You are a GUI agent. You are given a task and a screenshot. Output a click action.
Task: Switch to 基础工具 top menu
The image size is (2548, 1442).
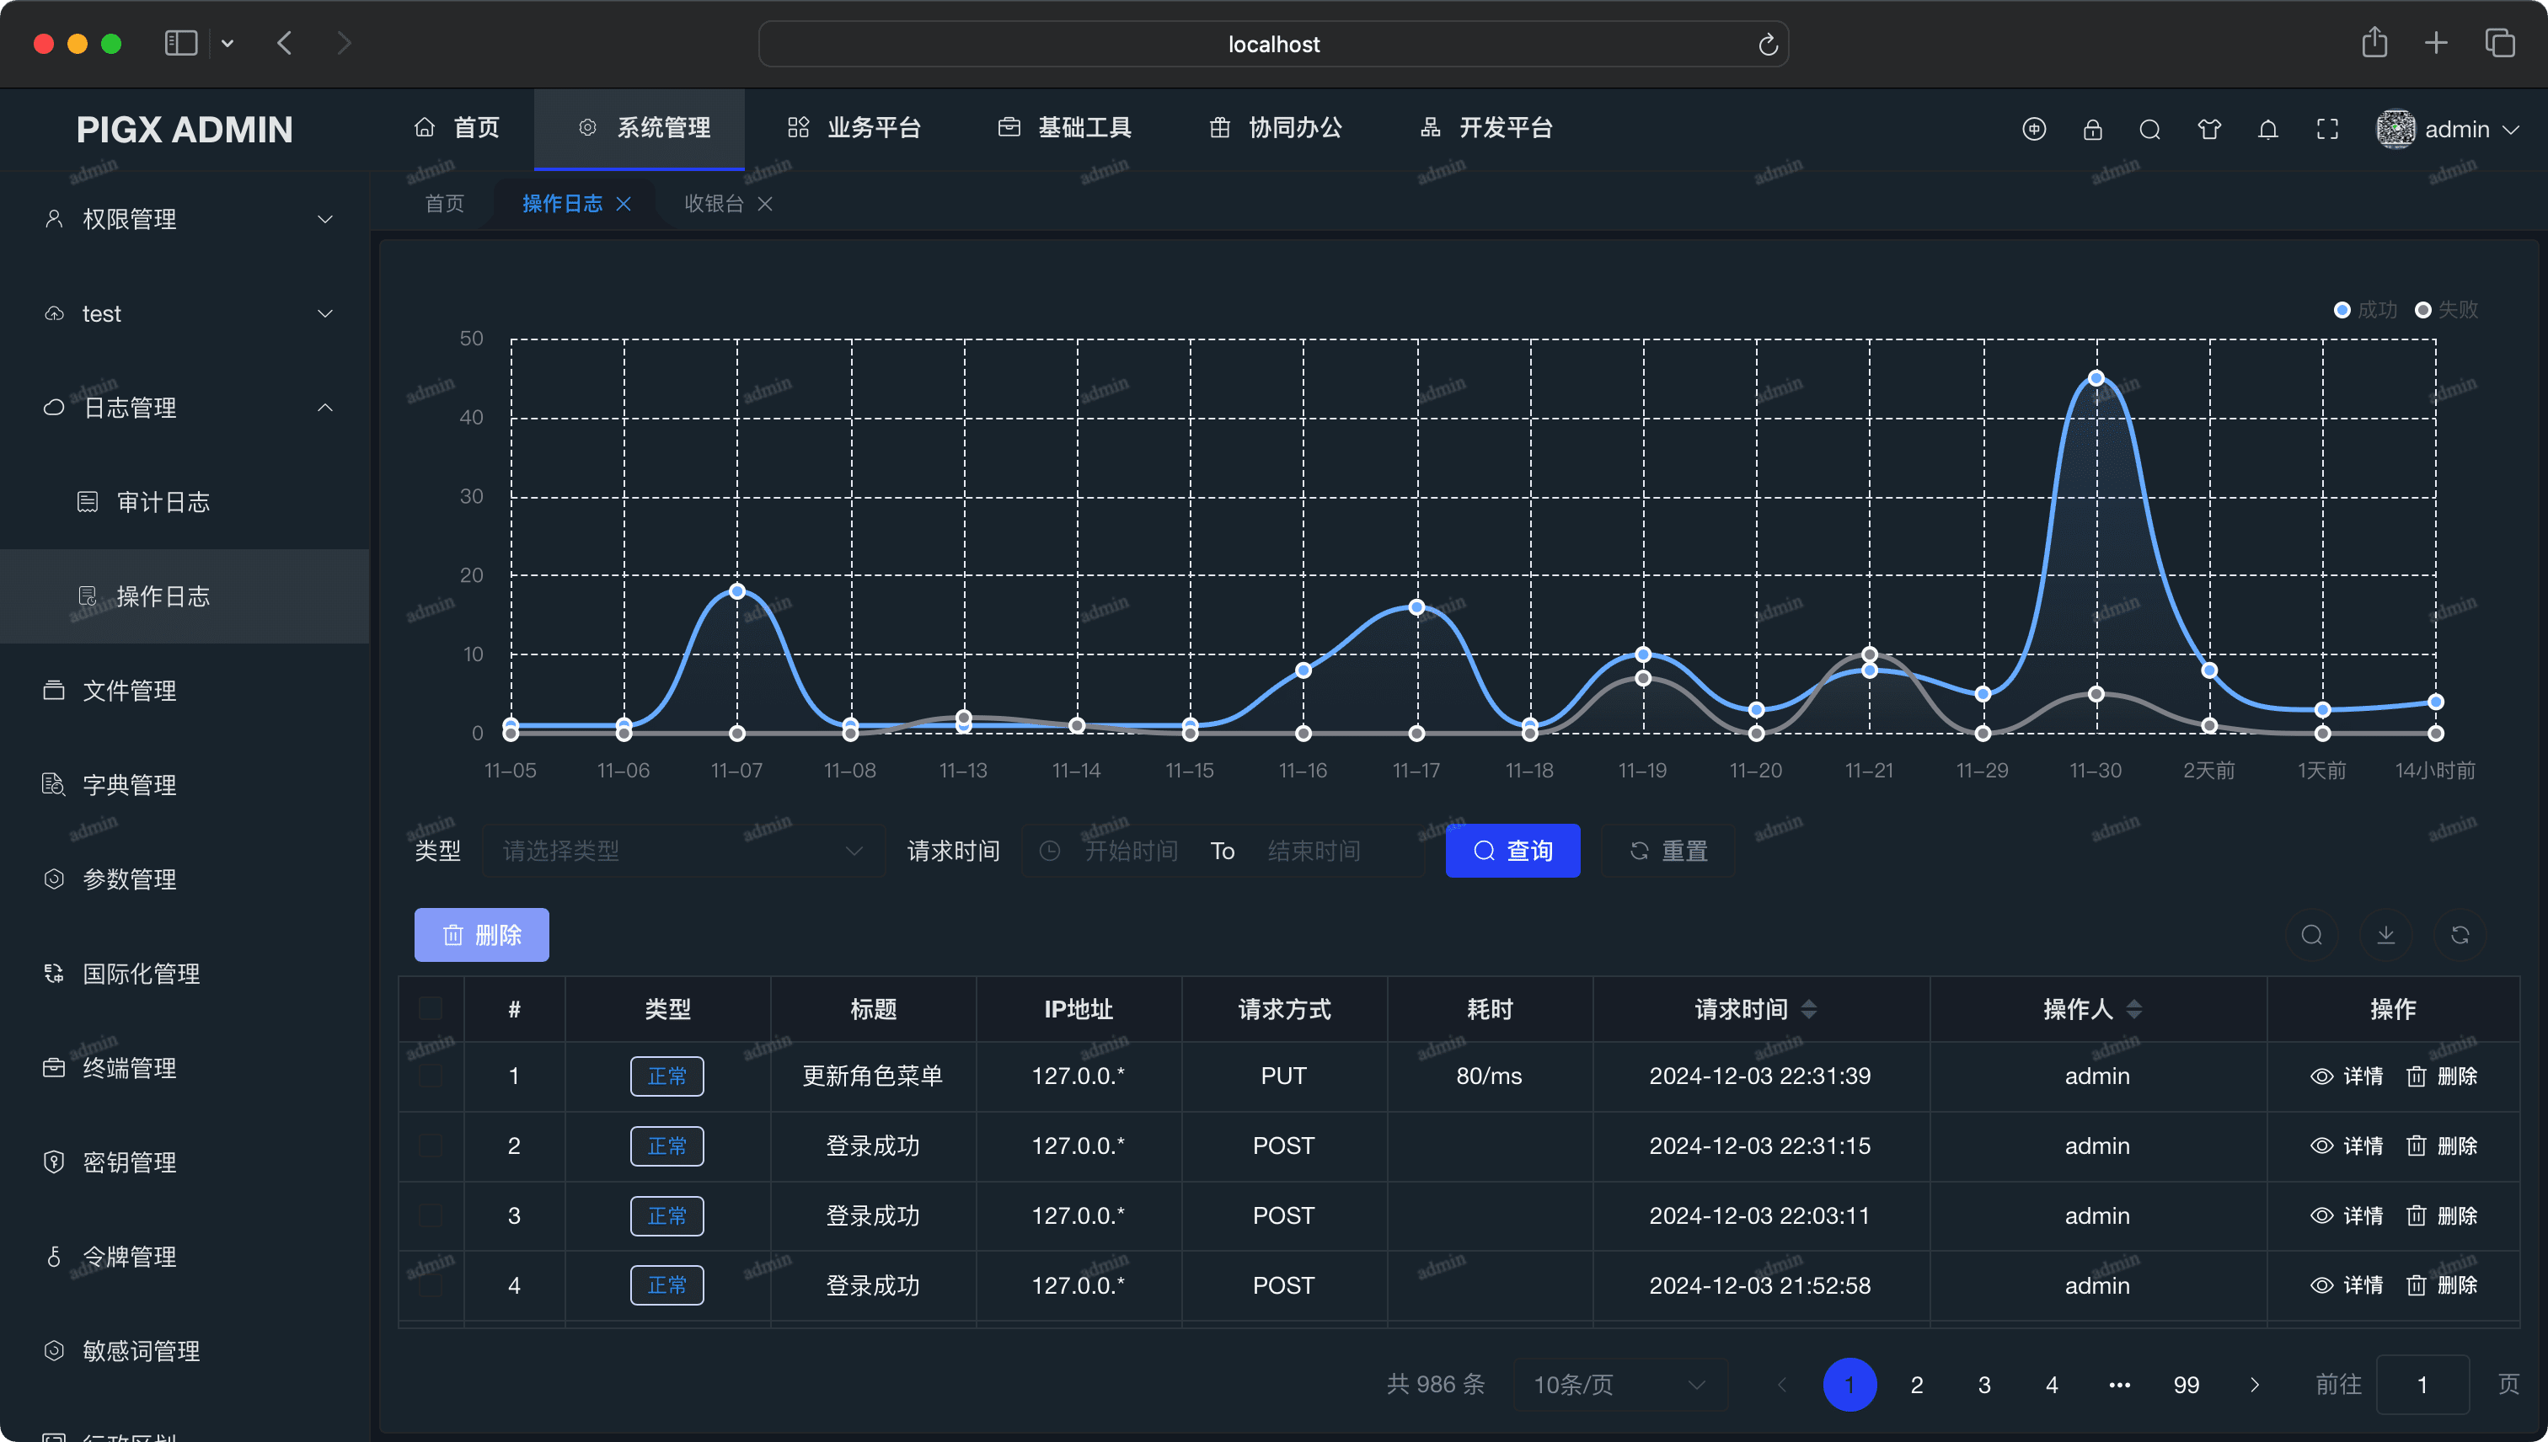(x=1064, y=128)
